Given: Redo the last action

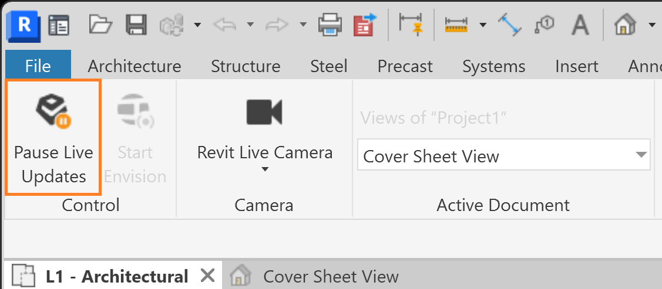Looking at the screenshot, I should pyautogui.click(x=277, y=25).
